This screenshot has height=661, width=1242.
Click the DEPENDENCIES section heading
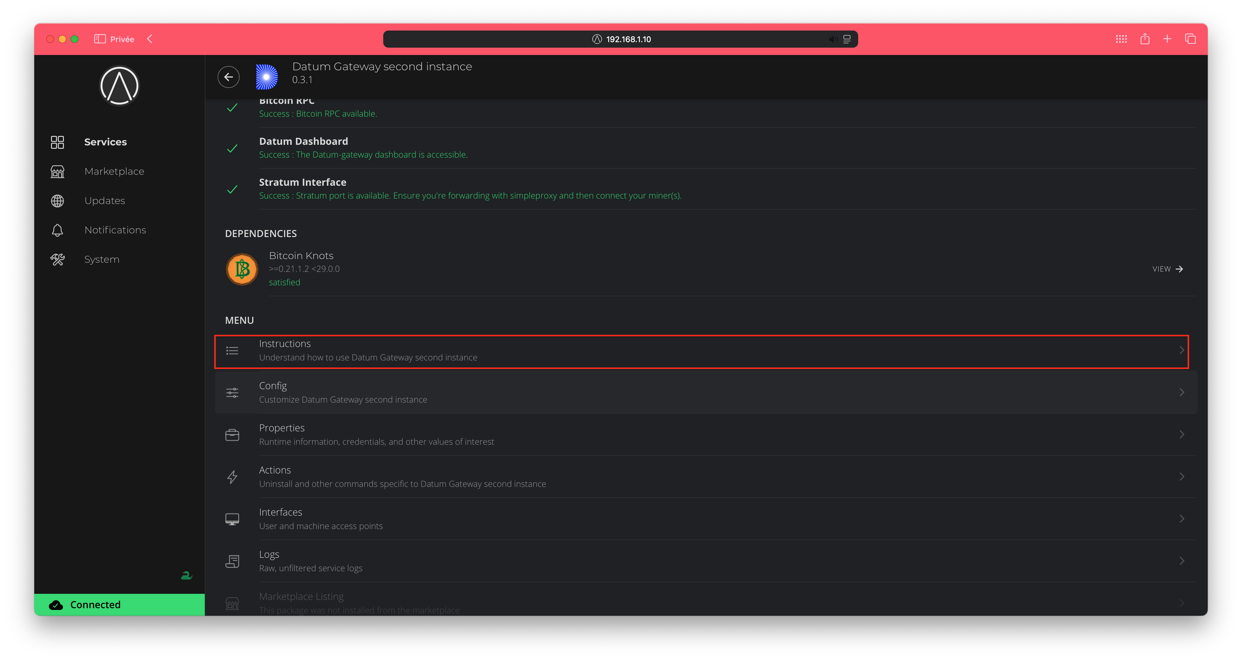[x=261, y=234]
